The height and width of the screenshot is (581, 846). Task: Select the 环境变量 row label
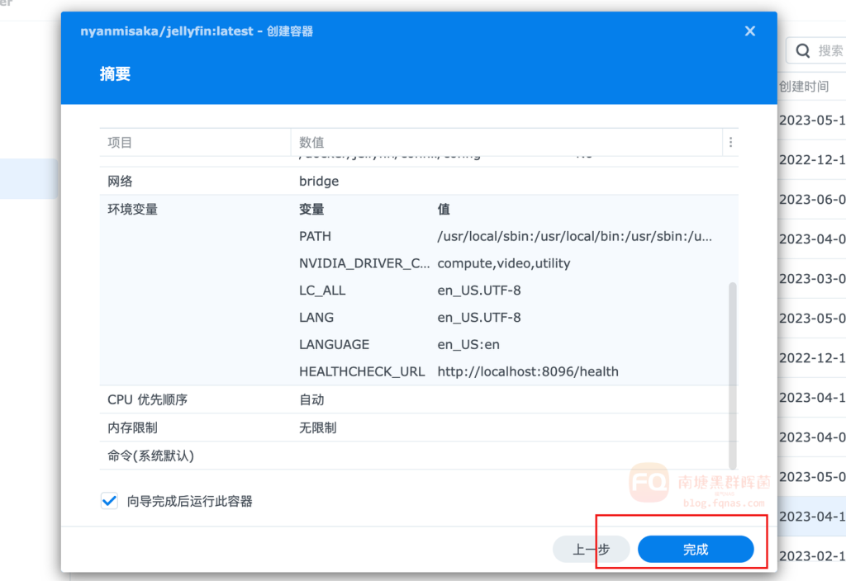click(132, 210)
